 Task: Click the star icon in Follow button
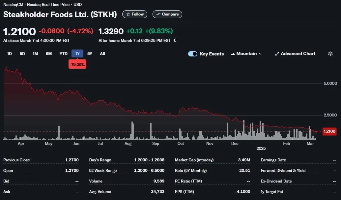point(128,14)
